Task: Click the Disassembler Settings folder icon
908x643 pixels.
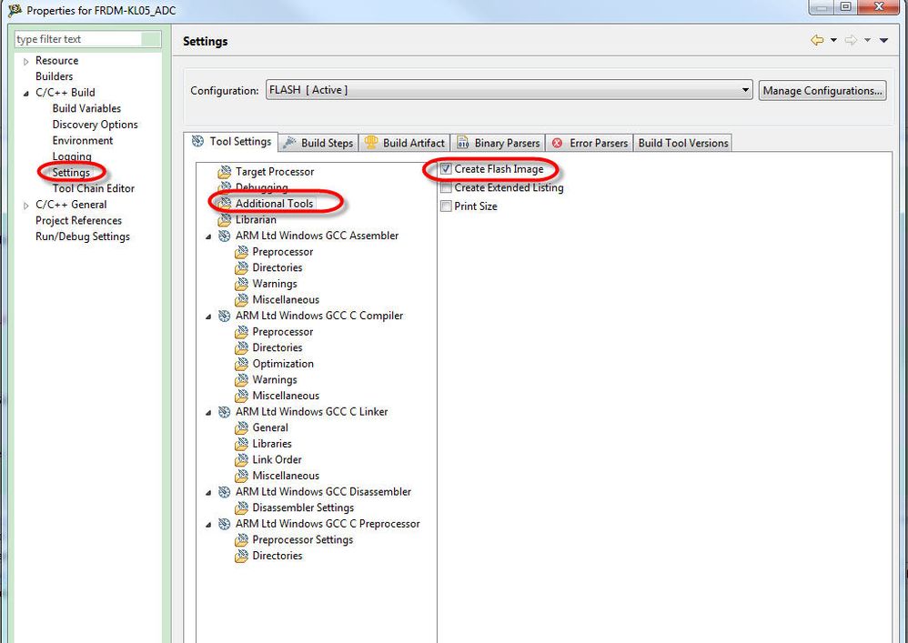Action: pyautogui.click(x=241, y=507)
